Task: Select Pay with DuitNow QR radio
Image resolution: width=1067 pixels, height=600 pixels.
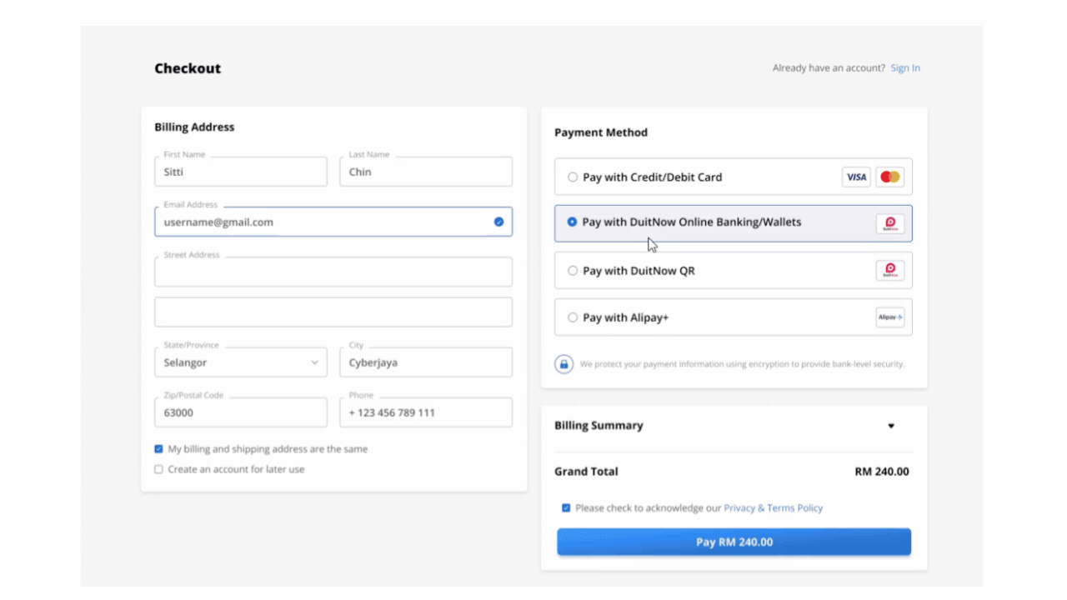Action: click(x=573, y=270)
